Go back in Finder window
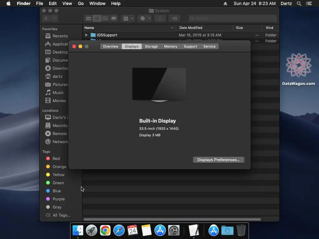The image size is (319, 239). click(x=46, y=18)
